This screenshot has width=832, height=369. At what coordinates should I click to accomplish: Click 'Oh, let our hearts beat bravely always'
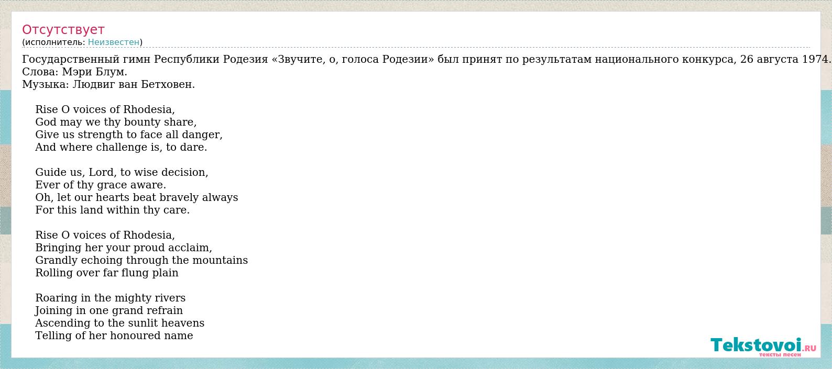(137, 197)
